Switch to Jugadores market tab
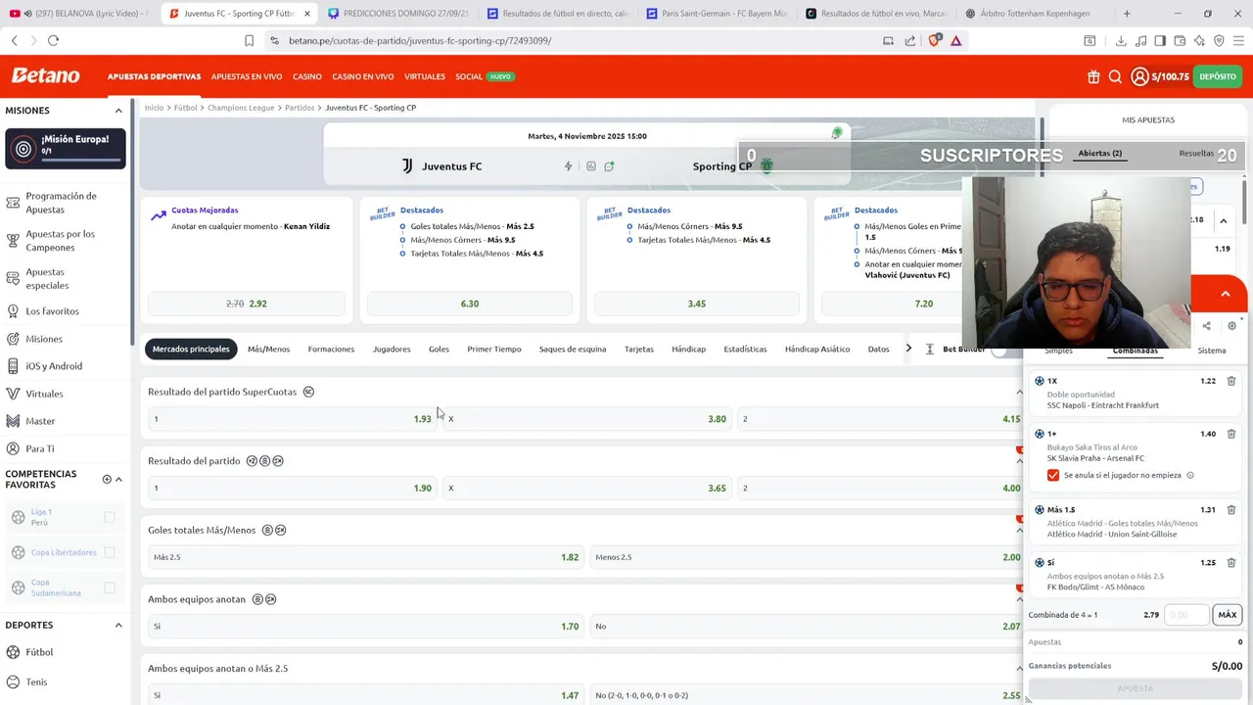The image size is (1253, 705). tap(392, 349)
